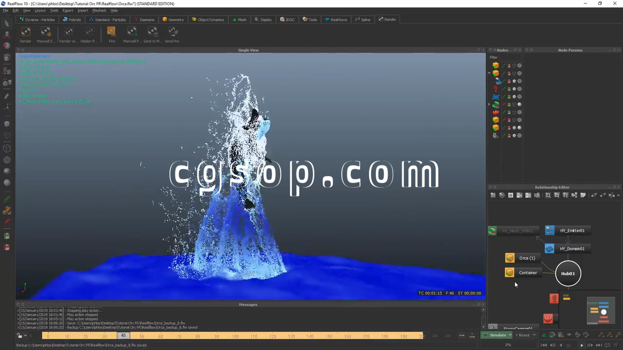This screenshot has width=623, height=350.
Task: Click the simulation progress bar showing 0%
Action: [508, 345]
